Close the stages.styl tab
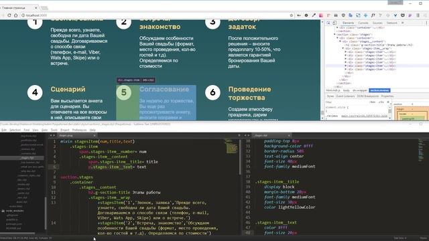The width and height of the screenshot is (429, 241). [x=289, y=135]
